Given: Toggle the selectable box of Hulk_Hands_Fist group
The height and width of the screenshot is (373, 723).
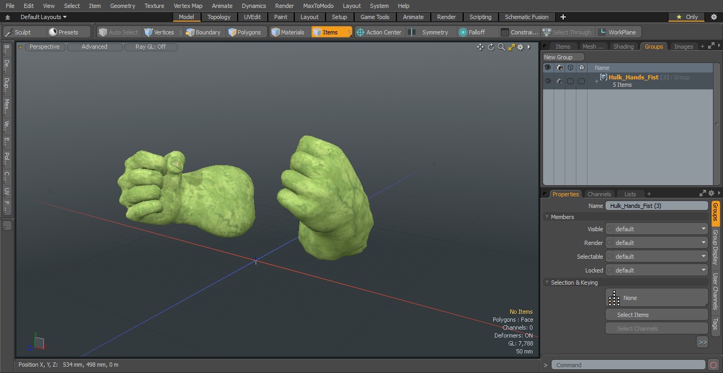Looking at the screenshot, I should (x=571, y=81).
